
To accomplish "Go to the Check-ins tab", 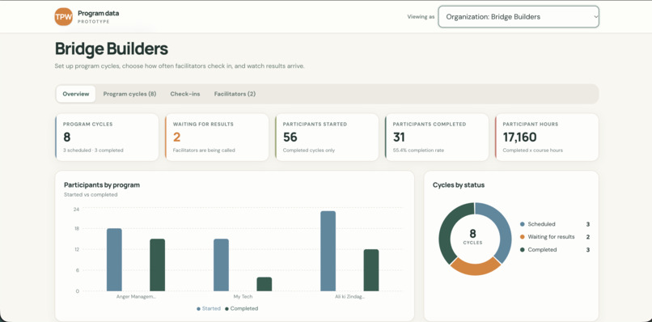I will click(185, 94).
